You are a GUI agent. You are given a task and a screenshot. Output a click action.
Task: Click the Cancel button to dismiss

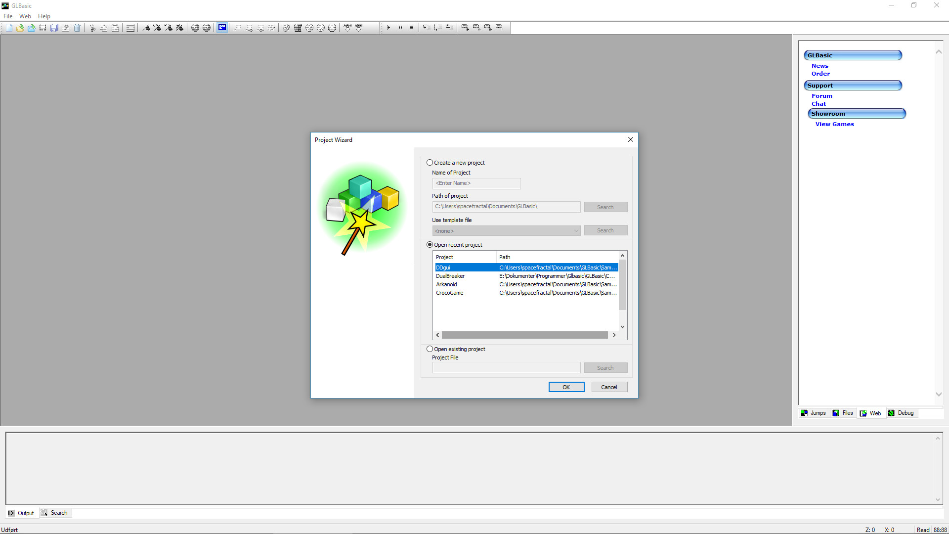coord(608,387)
